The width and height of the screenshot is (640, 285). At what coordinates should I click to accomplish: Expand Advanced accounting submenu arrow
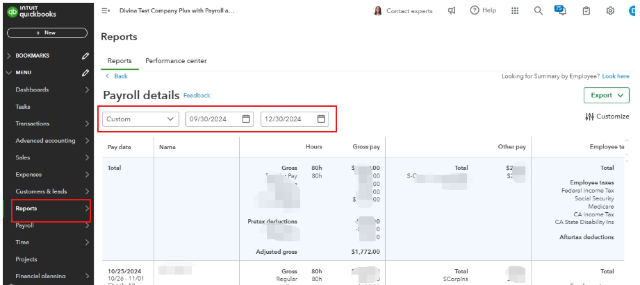87,141
